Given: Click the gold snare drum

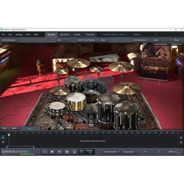Looking at the screenshot, I should pos(76,102).
